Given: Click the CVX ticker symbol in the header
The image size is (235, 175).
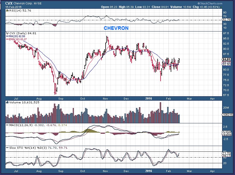Looking at the screenshot, I should pos(9,3).
